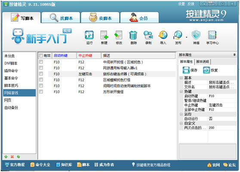This screenshot has height=172, width=240.
Task: Check the 中间渐开找怪 script checkbox
Action: (41, 62)
